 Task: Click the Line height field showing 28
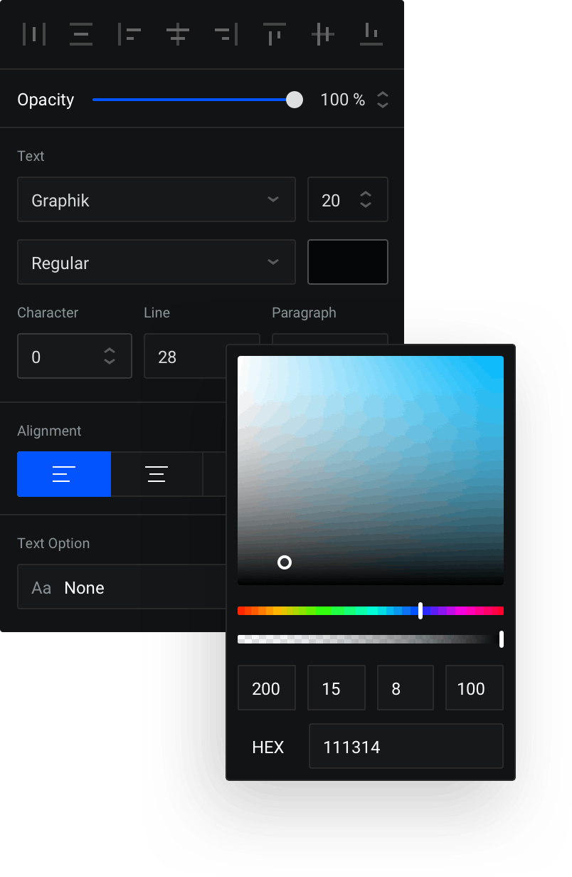coord(185,356)
